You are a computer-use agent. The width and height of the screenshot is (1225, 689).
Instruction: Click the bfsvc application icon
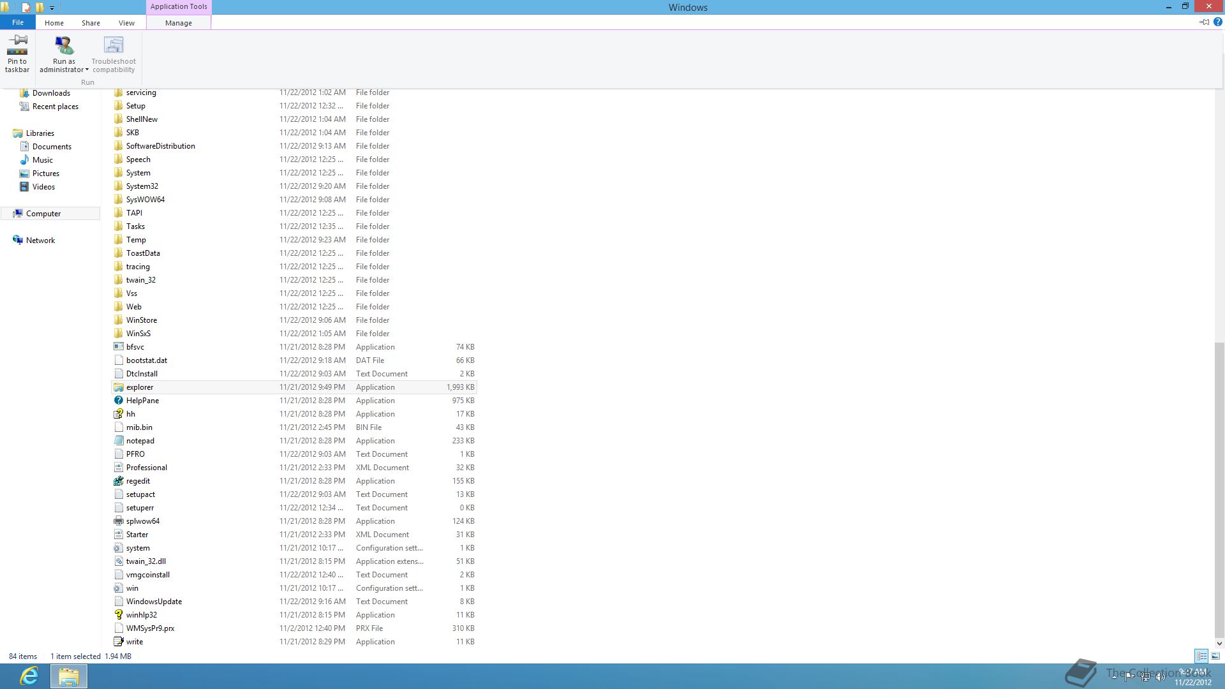tap(118, 347)
